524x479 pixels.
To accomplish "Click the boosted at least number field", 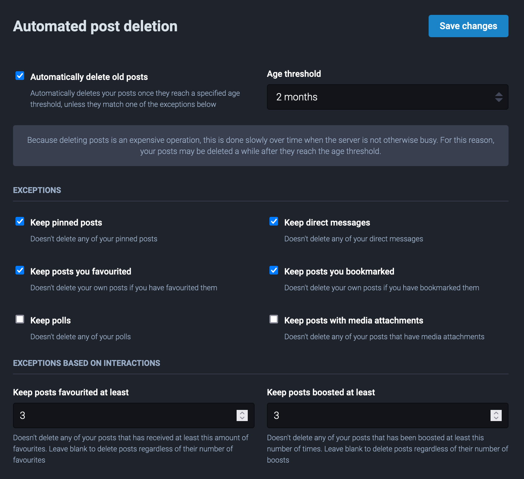I will pyautogui.click(x=378, y=415).
